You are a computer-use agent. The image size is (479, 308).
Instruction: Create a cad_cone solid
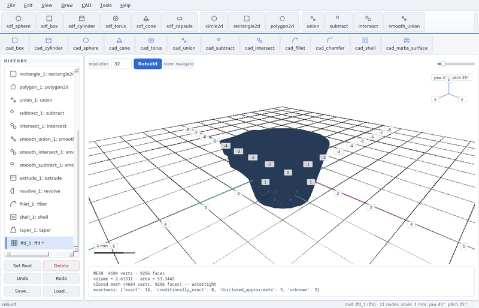click(119, 44)
